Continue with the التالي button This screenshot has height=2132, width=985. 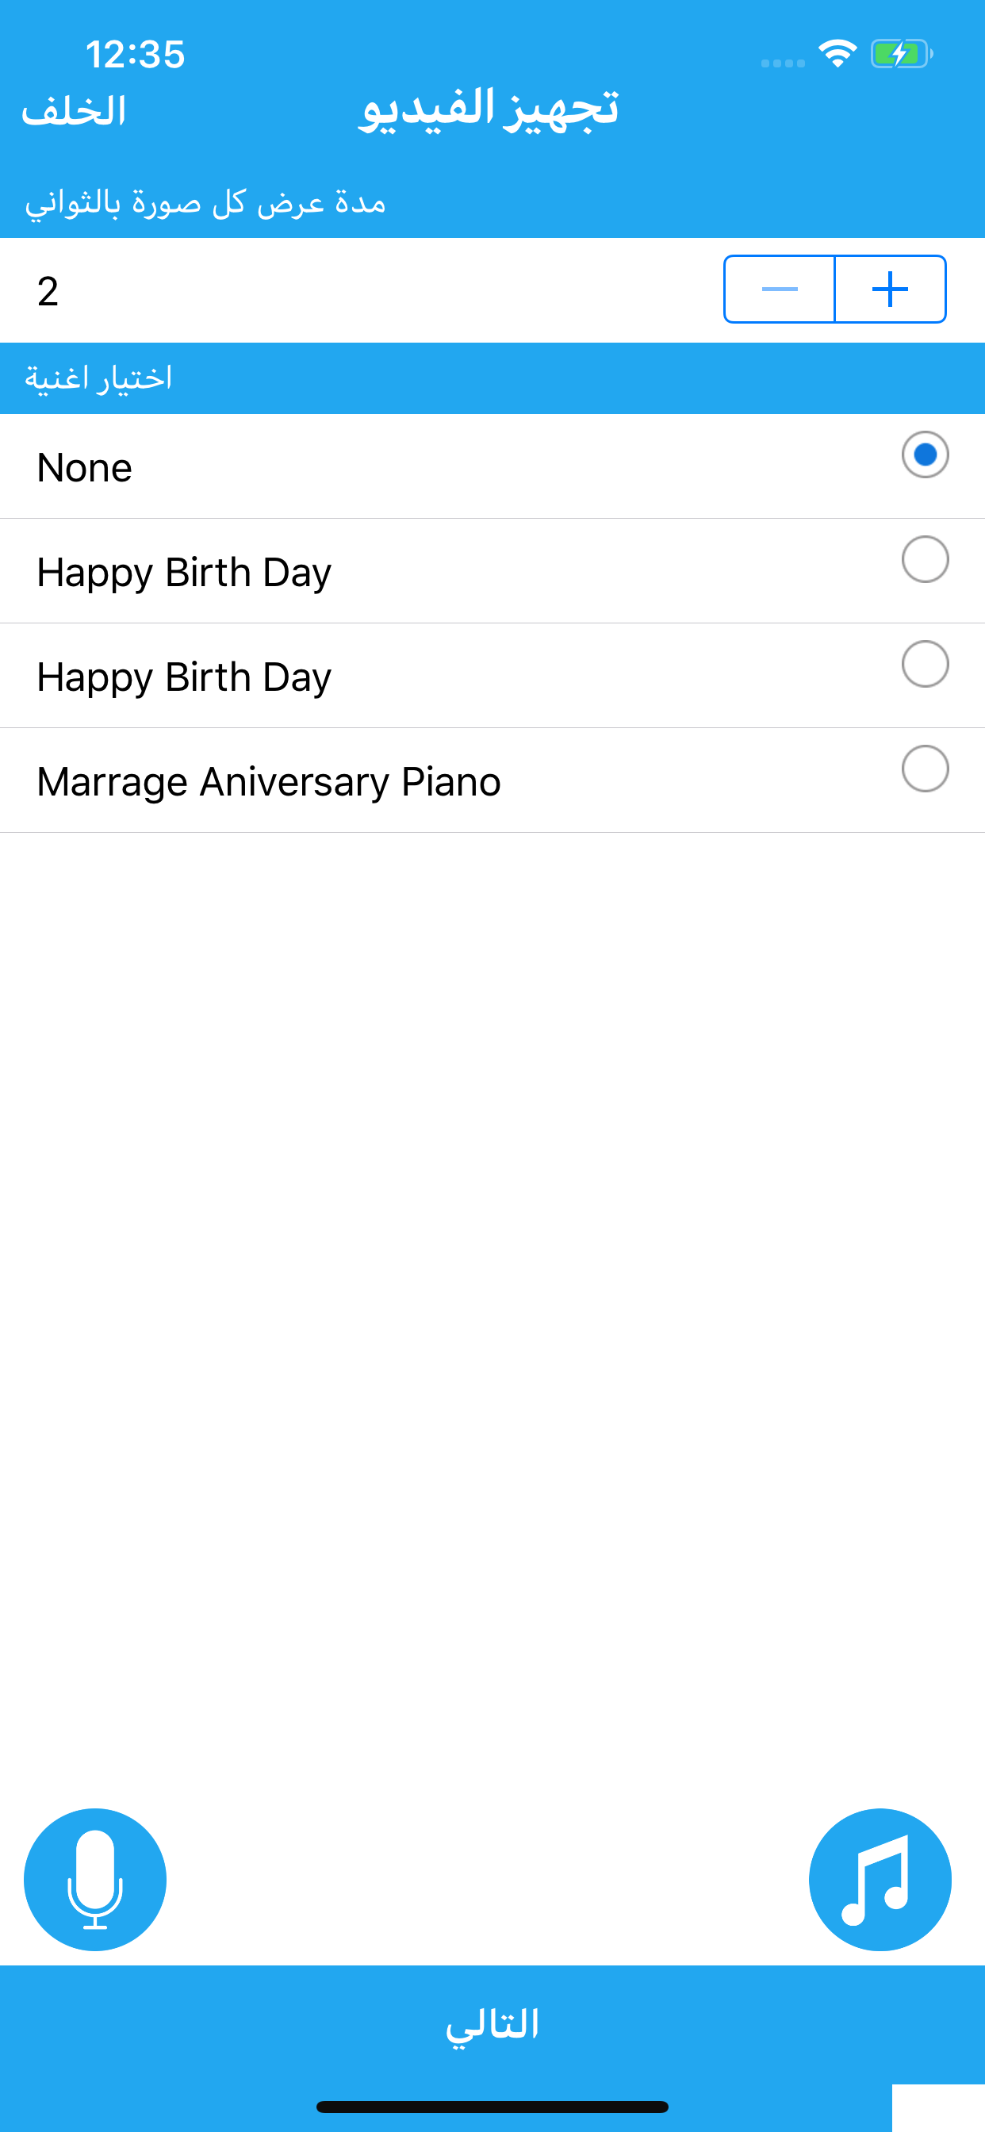492,2023
